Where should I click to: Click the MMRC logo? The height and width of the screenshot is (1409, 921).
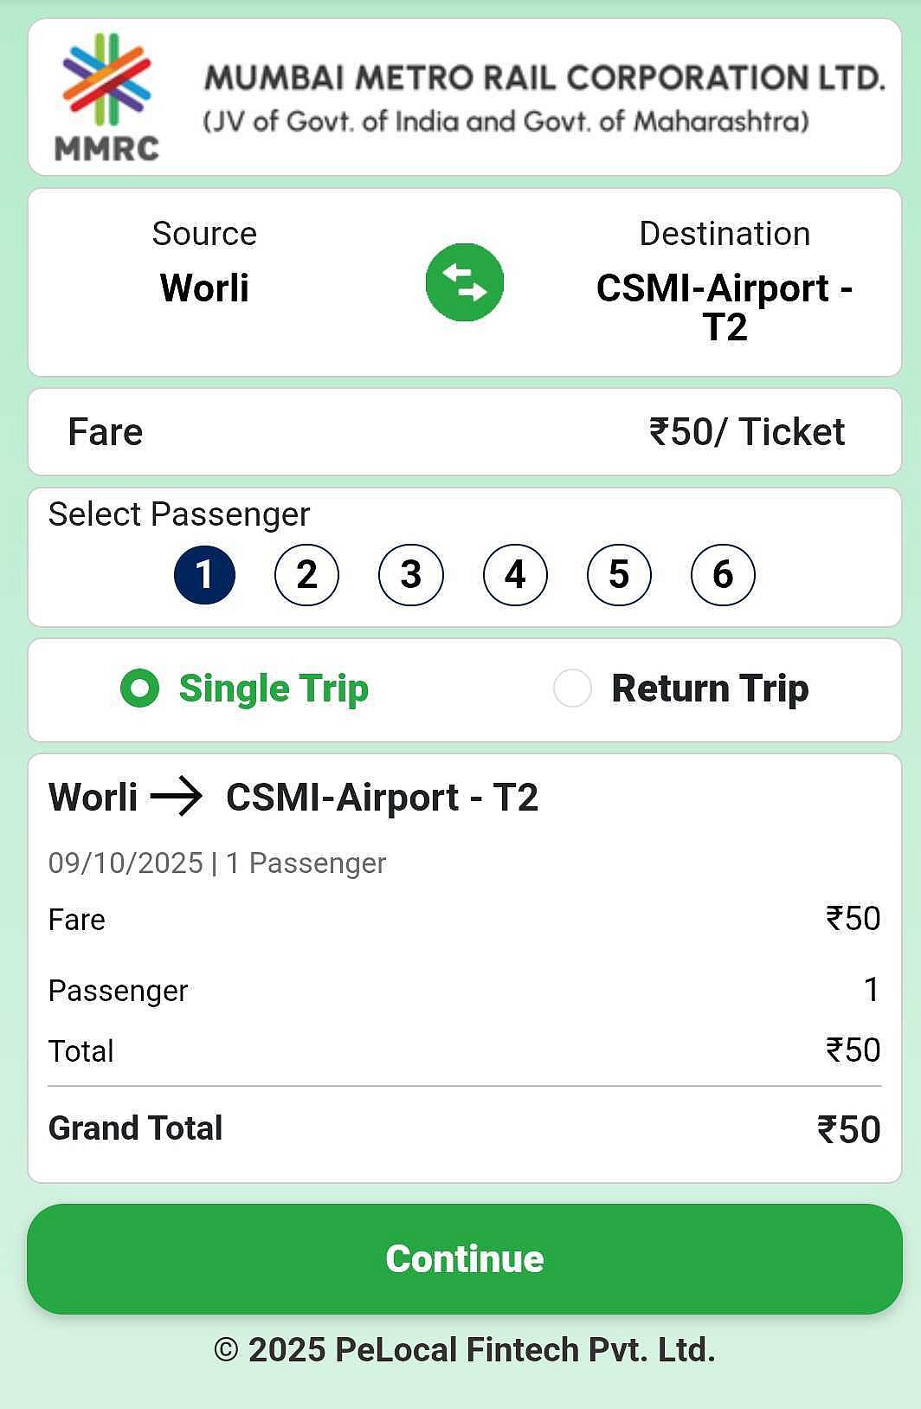(x=106, y=96)
